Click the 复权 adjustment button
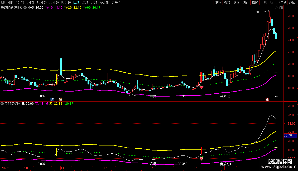 pyautogui.click(x=218, y=2)
